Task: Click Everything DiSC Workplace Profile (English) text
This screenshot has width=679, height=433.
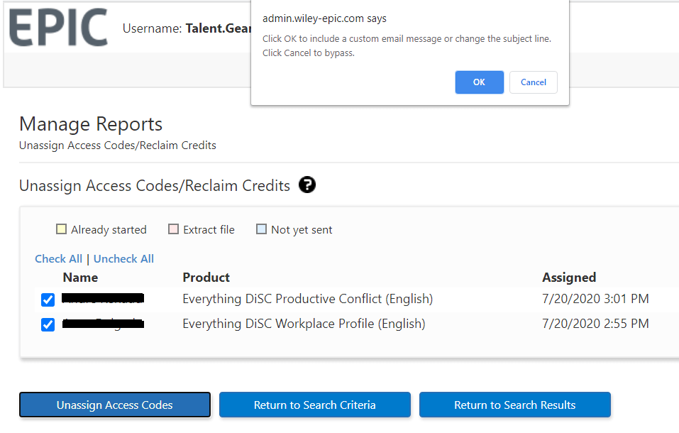Action: point(304,324)
